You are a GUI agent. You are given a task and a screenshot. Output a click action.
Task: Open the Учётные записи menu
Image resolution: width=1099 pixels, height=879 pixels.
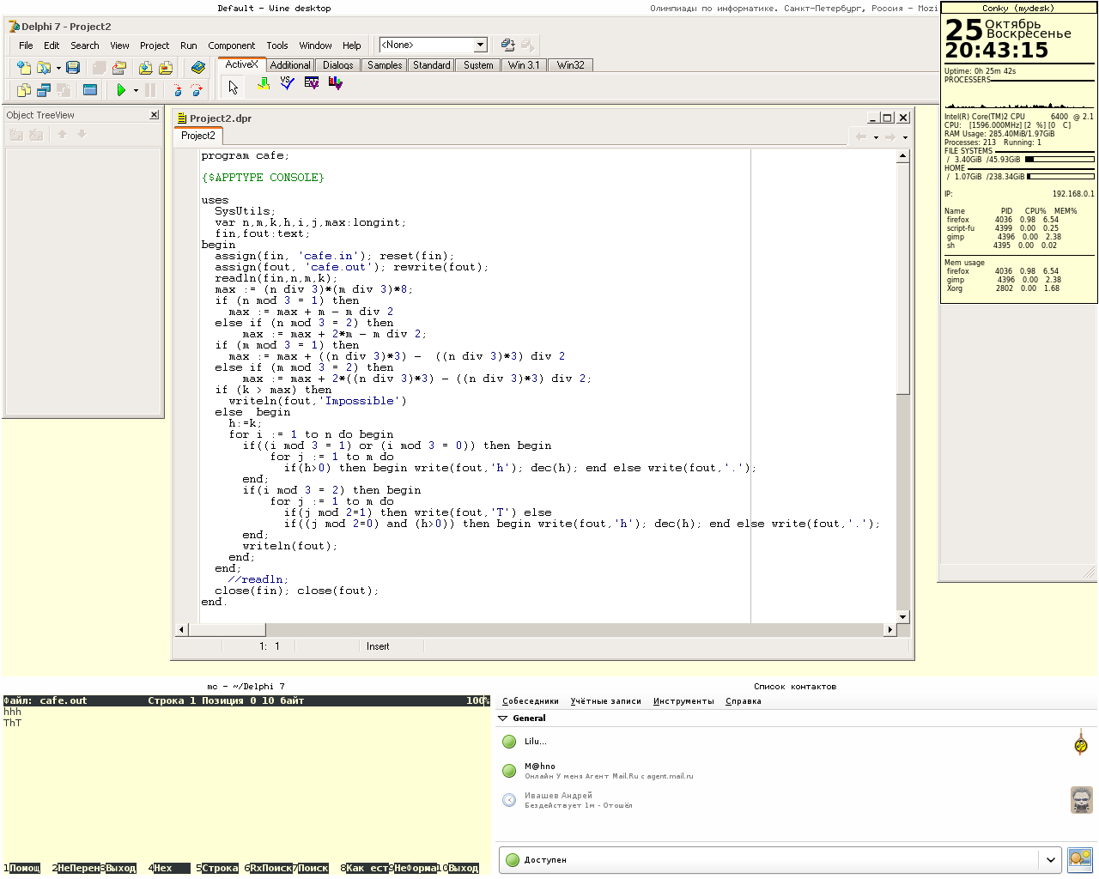tap(606, 701)
